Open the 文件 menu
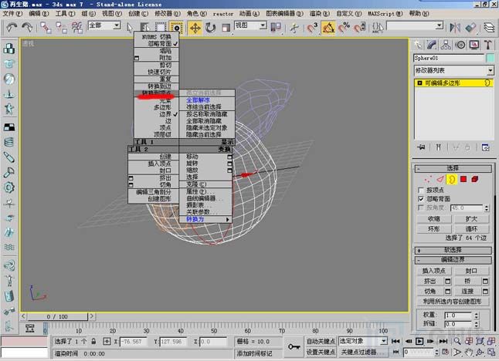Viewport: 499px width, 361px height. (x=12, y=13)
